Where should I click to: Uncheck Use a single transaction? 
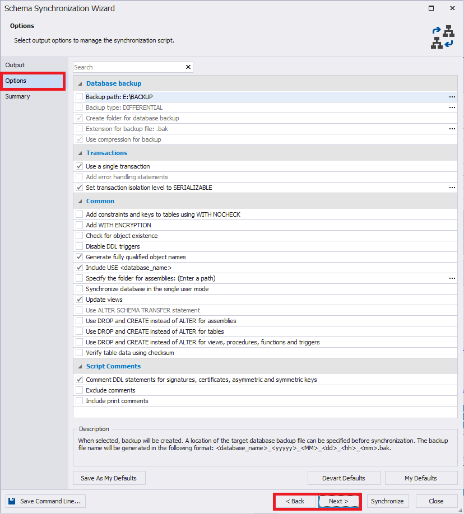pos(79,166)
